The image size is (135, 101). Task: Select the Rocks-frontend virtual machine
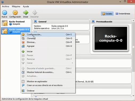pos(16,23)
